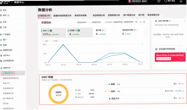The height and width of the screenshot is (110, 187).
Task: Open the 常用 external link in sidebar
Action: click(8, 15)
